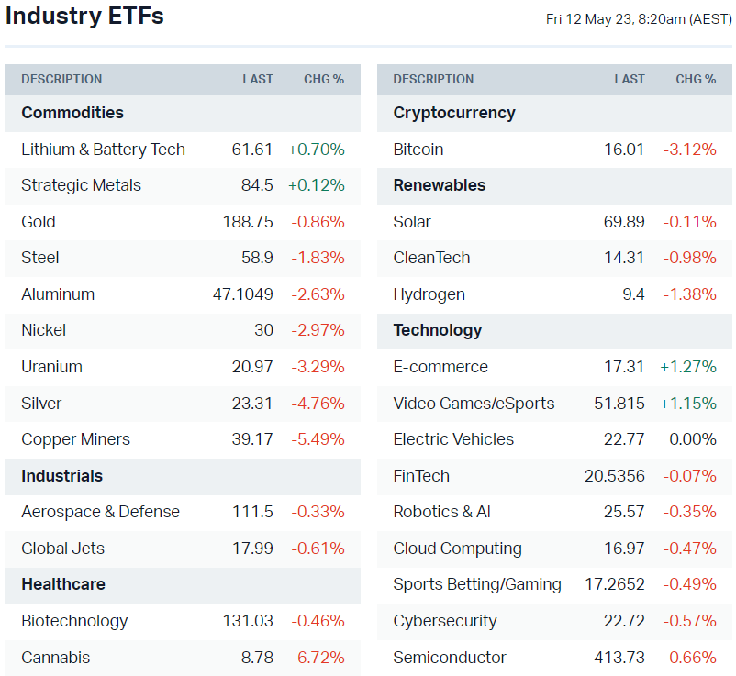Click the left table DESCRIPTION header

tap(61, 80)
